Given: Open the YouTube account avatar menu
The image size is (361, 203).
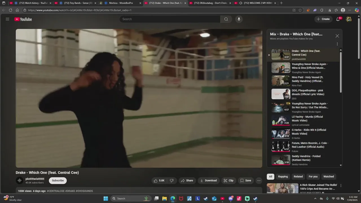Looking at the screenshot, I should [349, 19].
